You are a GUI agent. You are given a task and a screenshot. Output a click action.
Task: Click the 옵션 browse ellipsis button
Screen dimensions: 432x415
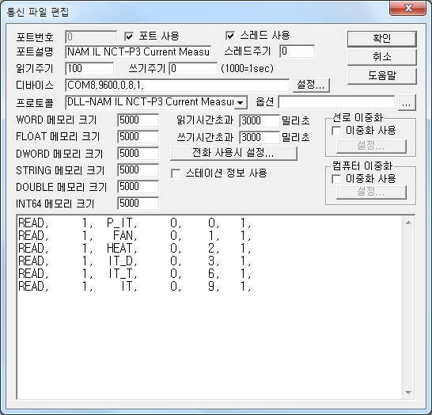pyautogui.click(x=407, y=103)
